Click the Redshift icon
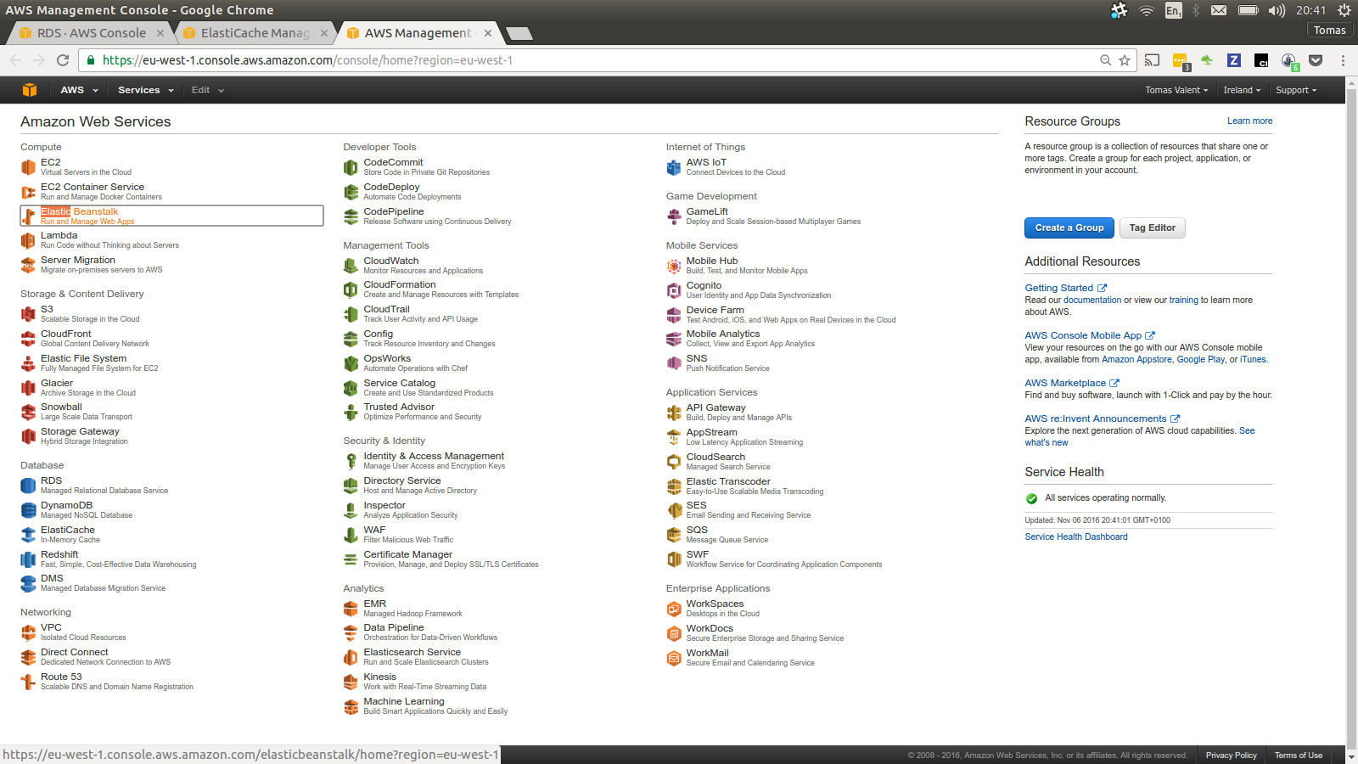 pos(28,559)
